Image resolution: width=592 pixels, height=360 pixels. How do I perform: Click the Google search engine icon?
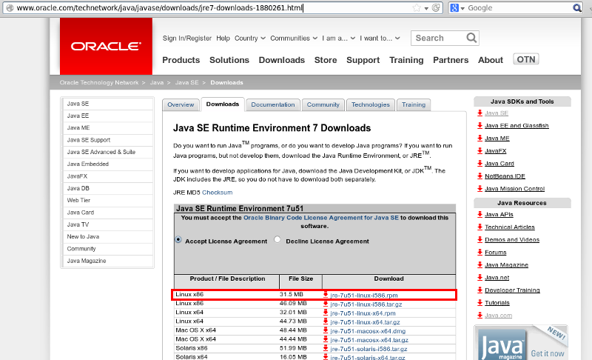coord(454,7)
